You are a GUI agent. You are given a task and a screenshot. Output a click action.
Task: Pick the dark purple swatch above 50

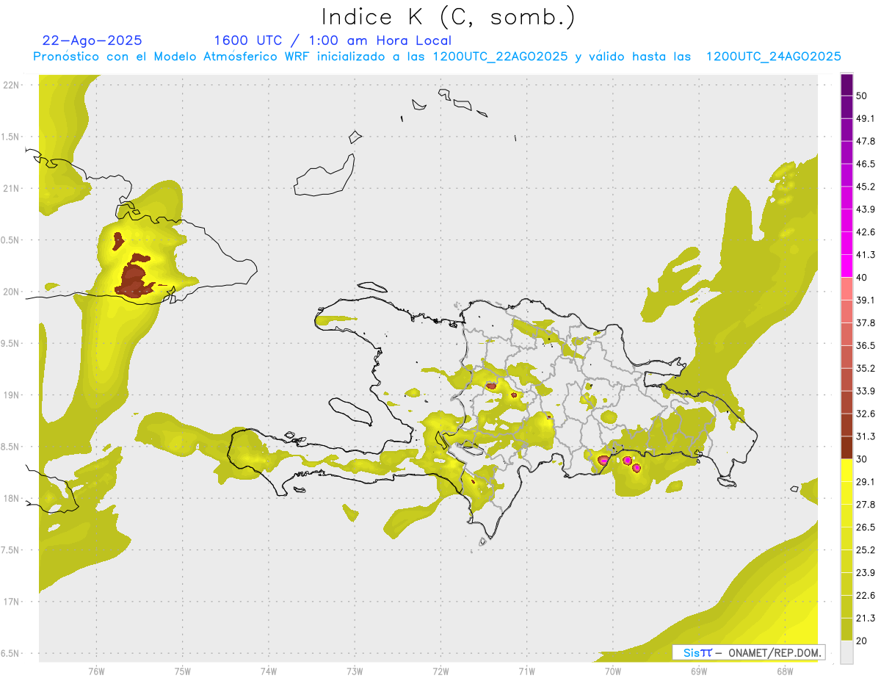coord(846,84)
